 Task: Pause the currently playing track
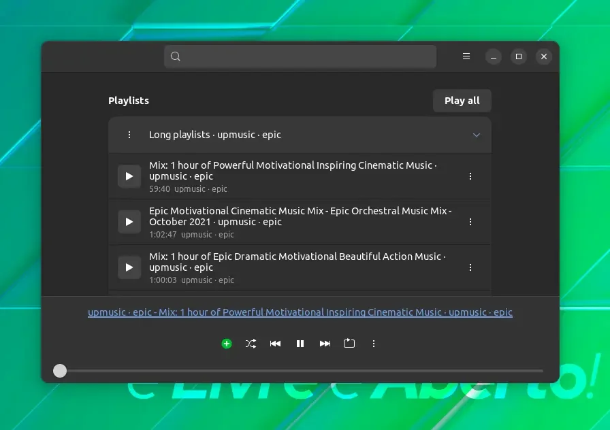click(300, 344)
